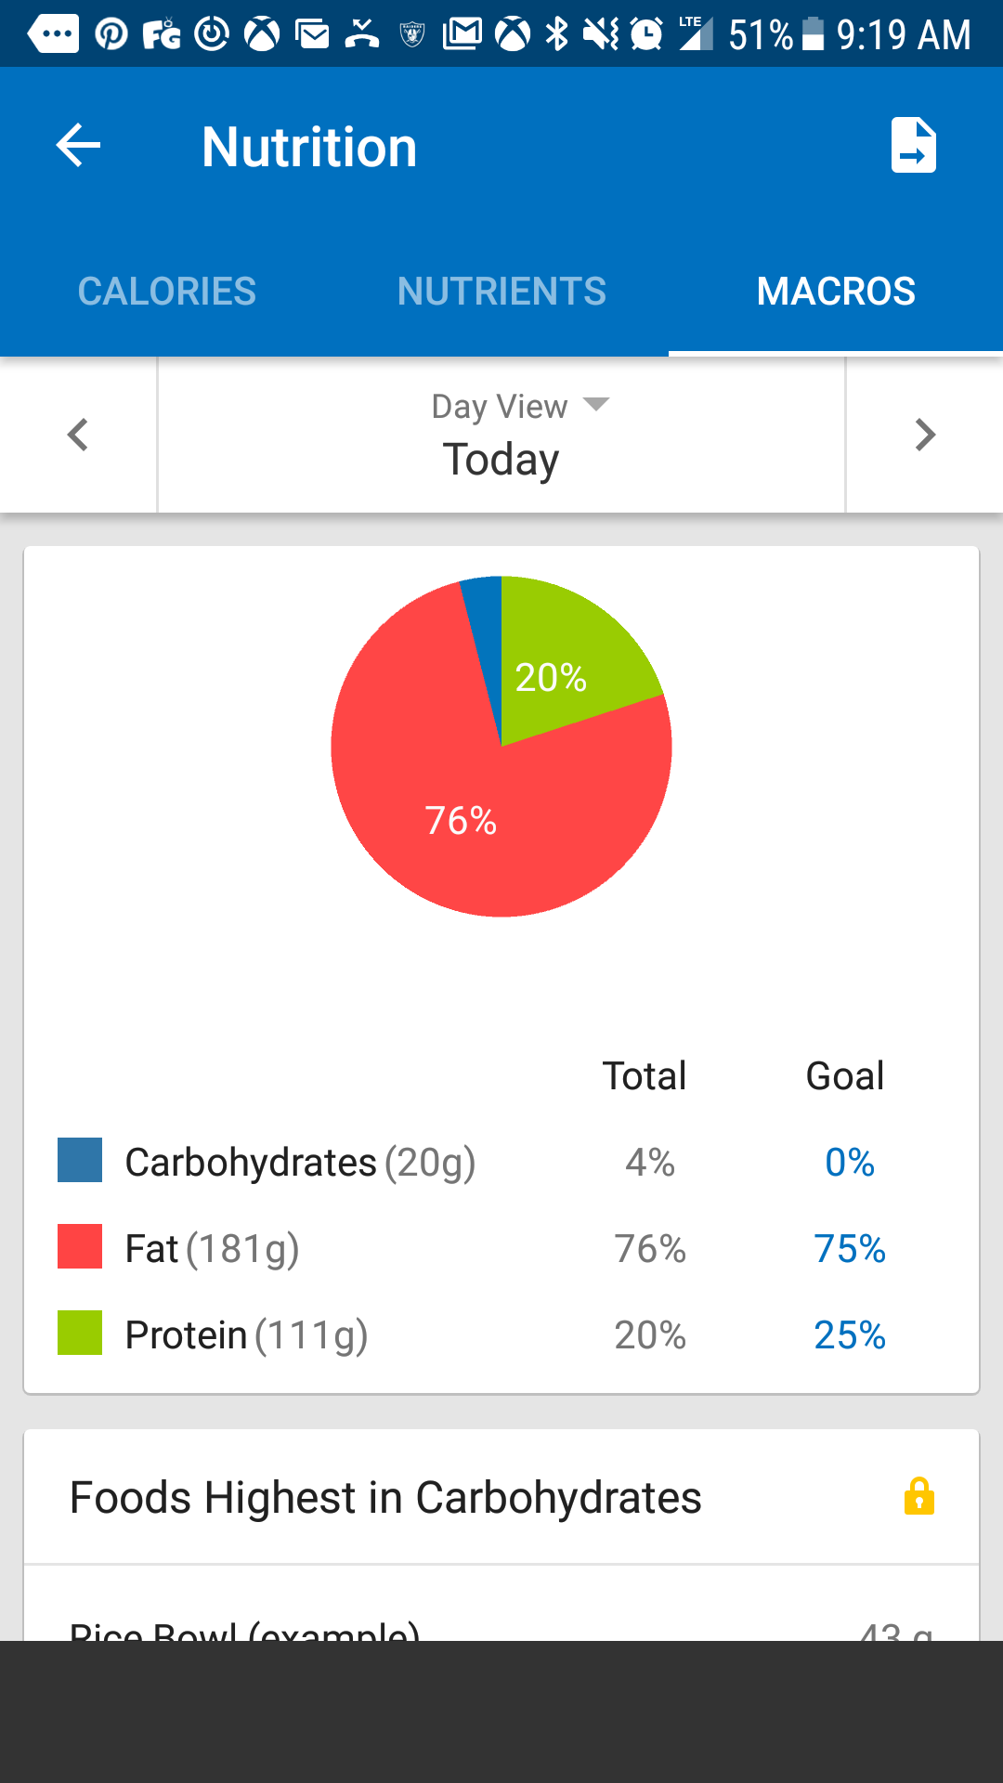Select the Macros tab

[x=836, y=292]
